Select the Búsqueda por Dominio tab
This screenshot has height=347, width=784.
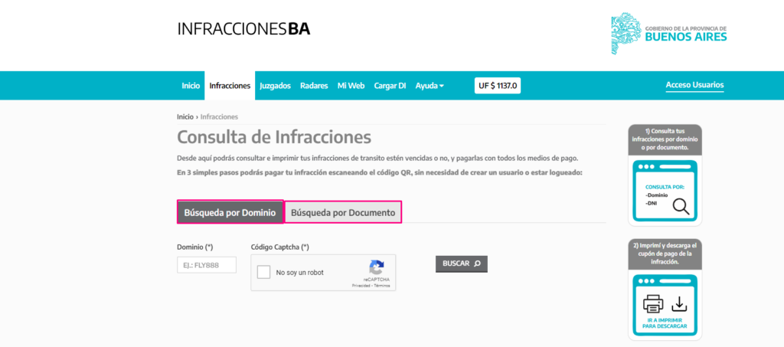tap(230, 212)
